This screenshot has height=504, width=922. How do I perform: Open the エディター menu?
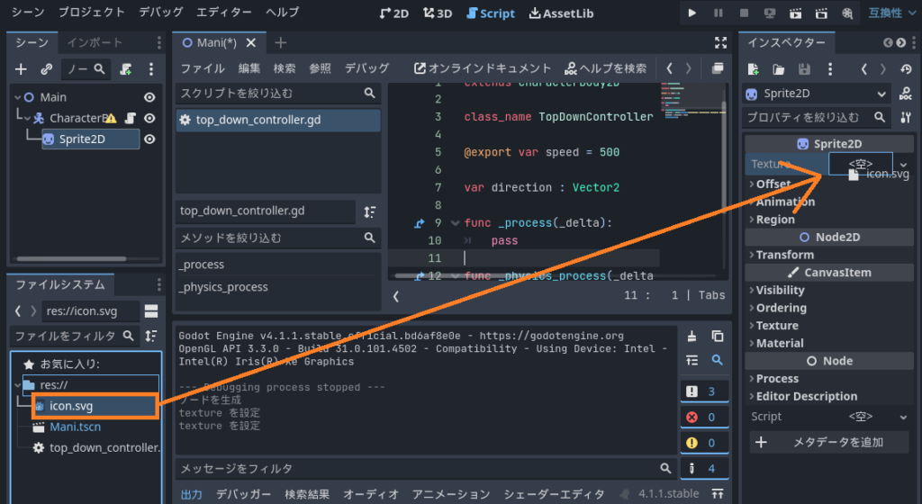[224, 13]
